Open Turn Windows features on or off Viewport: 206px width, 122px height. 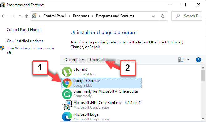tap(30, 50)
